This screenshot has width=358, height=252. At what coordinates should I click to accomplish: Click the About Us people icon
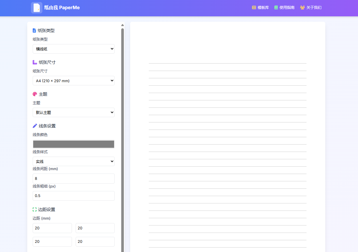(302, 7)
